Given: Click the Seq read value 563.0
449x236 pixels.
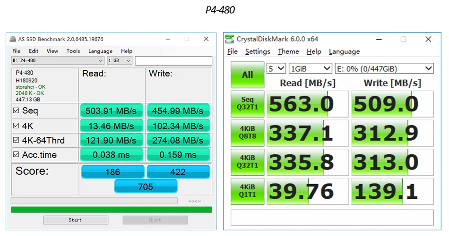Looking at the screenshot, I should click(308, 104).
